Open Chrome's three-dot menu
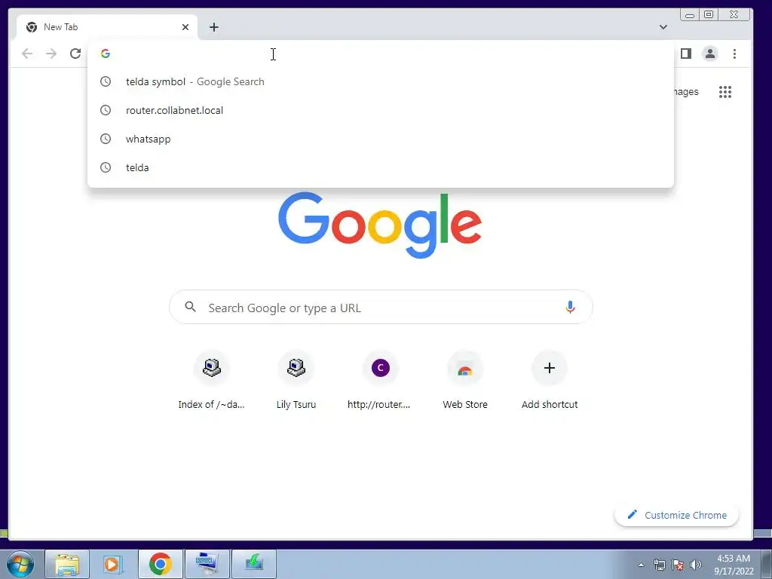This screenshot has height=579, width=772. 734,54
